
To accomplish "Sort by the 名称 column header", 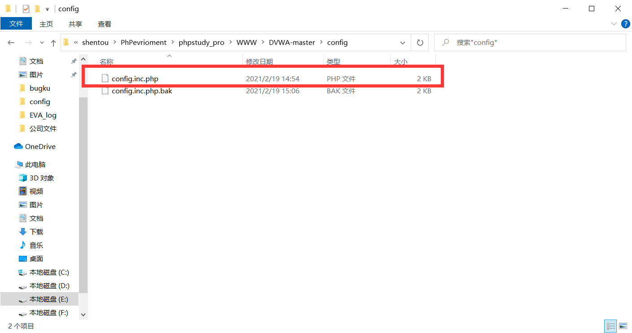I will pyautogui.click(x=106, y=61).
